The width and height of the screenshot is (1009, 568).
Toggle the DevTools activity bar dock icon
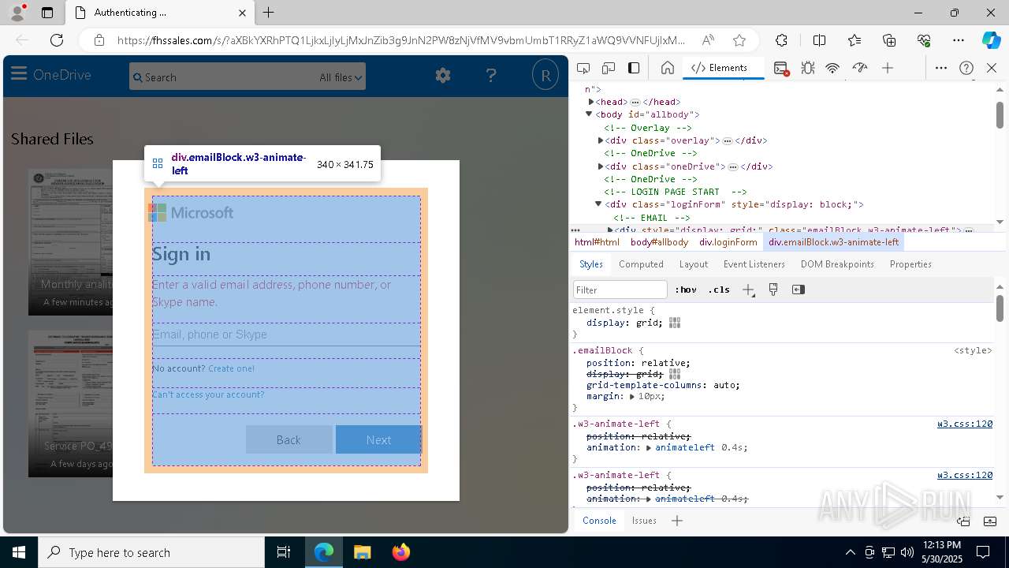(x=634, y=68)
